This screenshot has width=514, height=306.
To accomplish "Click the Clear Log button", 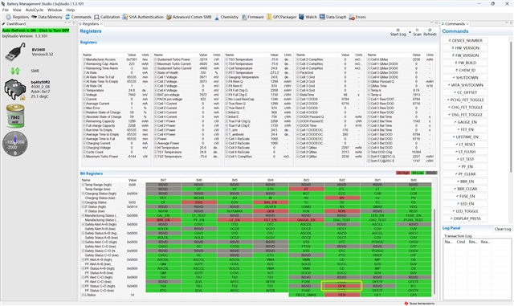I will pyautogui.click(x=503, y=229).
